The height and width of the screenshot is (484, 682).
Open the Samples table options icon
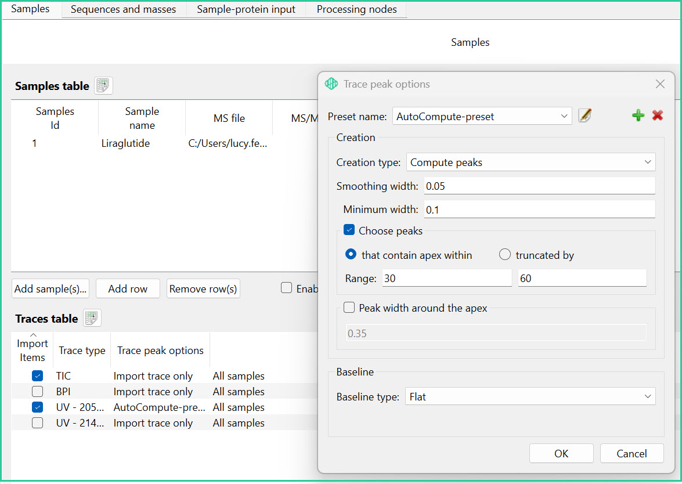tap(103, 86)
